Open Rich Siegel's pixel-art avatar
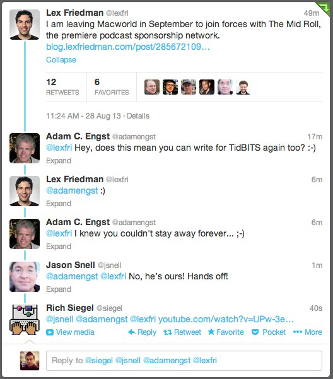This screenshot has height=379, width=333. pyautogui.click(x=25, y=320)
